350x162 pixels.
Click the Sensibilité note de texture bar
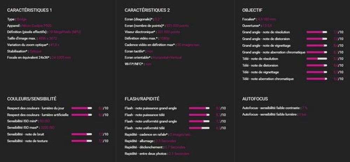[82, 141]
